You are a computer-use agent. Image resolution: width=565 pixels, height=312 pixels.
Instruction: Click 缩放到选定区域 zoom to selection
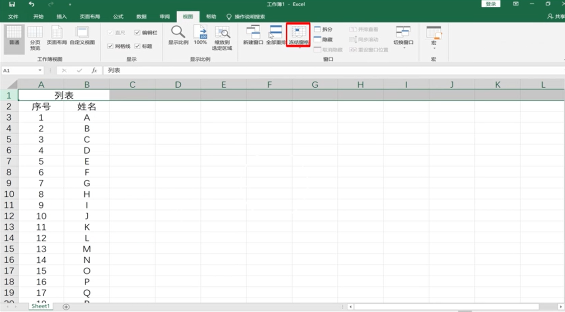pos(222,38)
